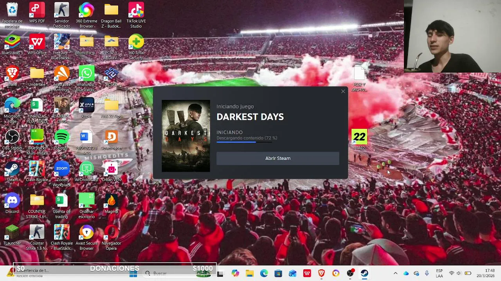Launch Avast Secure Browser shortcut
The height and width of the screenshot is (281, 501).
pos(87,237)
